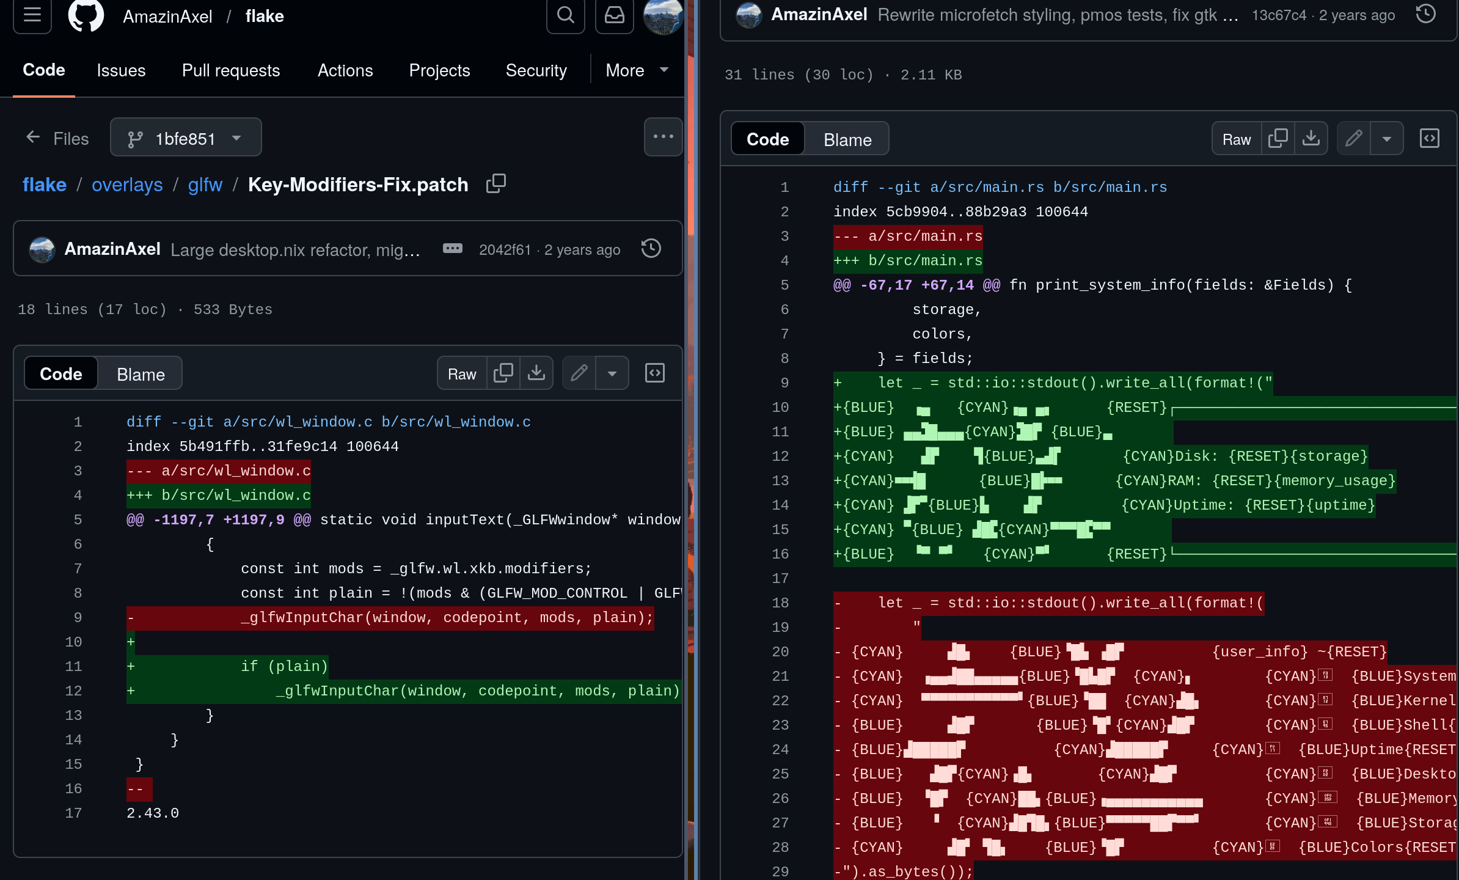Image resolution: width=1459 pixels, height=880 pixels.
Task: Open the notifications inbox icon
Action: [614, 15]
